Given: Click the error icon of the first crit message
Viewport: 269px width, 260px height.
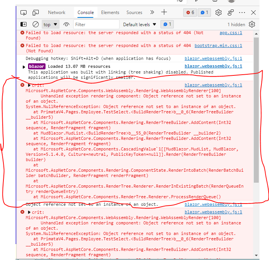Looking at the screenshot, I should 22,85.
